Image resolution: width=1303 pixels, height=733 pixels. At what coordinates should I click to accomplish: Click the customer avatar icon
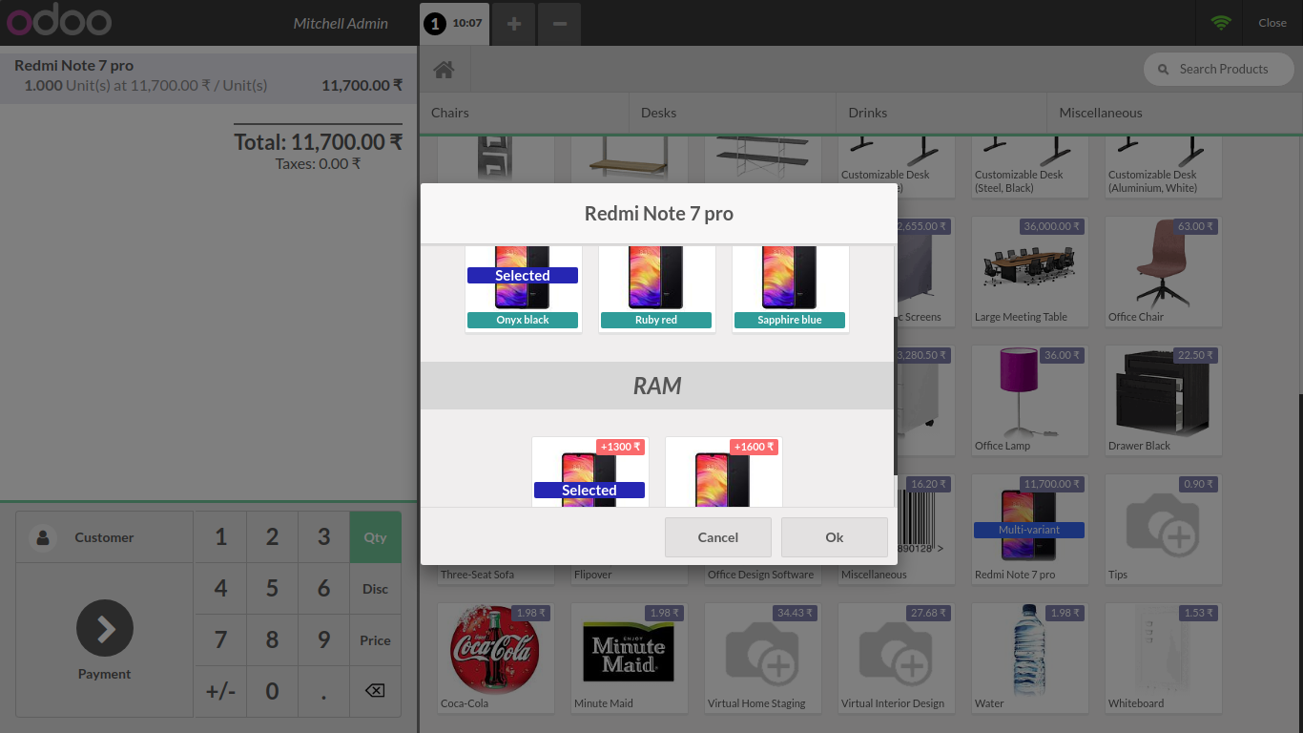coord(43,537)
